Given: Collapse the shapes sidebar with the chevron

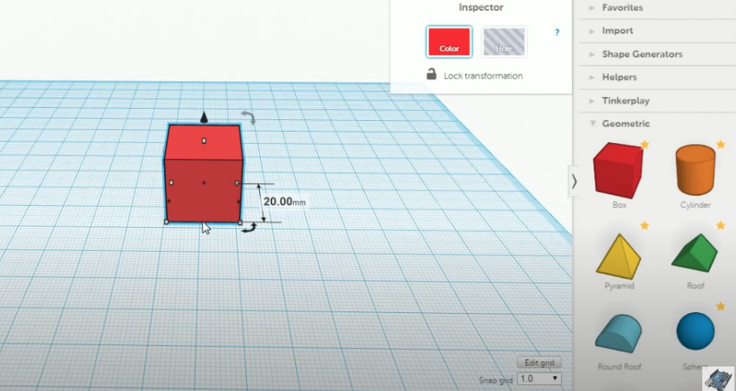Looking at the screenshot, I should pos(573,181).
